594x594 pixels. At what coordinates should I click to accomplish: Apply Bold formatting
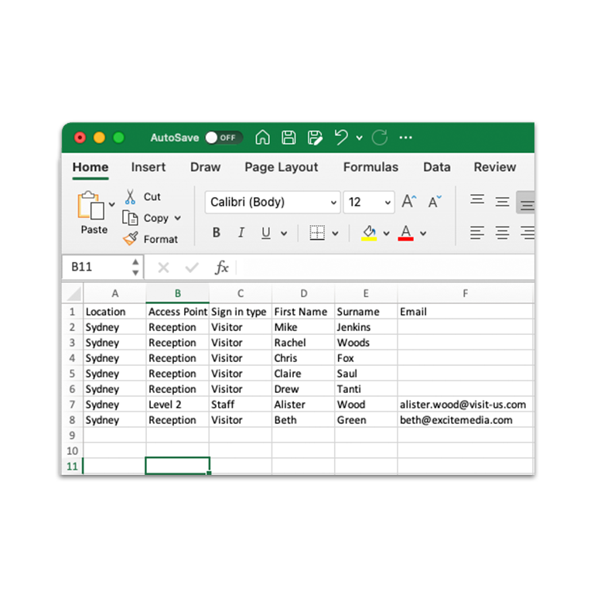[217, 233]
